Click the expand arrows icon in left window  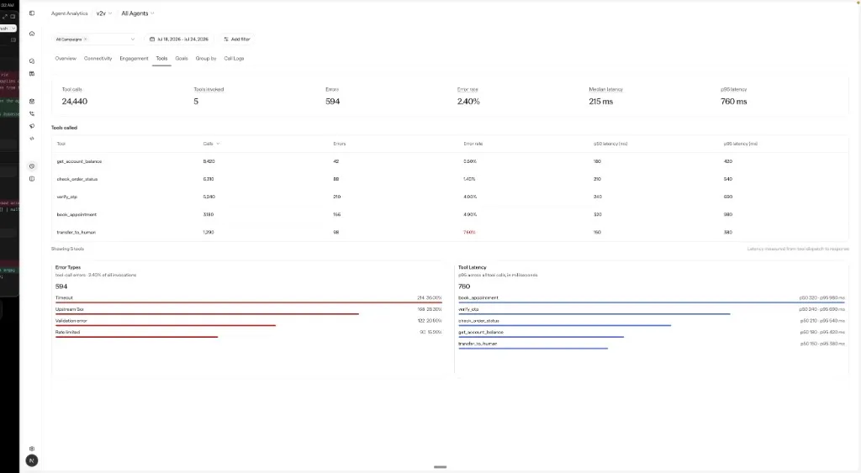tap(5, 17)
